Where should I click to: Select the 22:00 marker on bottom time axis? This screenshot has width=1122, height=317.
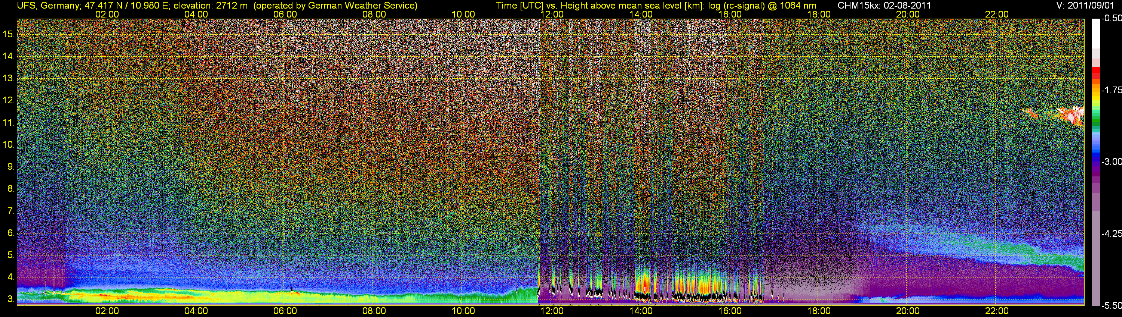point(997,311)
